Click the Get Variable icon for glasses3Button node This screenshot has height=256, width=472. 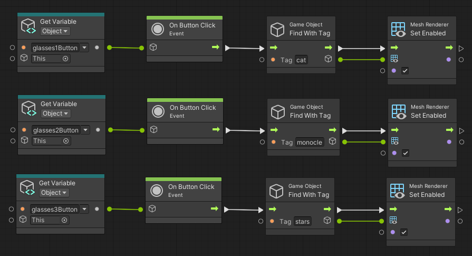(x=27, y=188)
